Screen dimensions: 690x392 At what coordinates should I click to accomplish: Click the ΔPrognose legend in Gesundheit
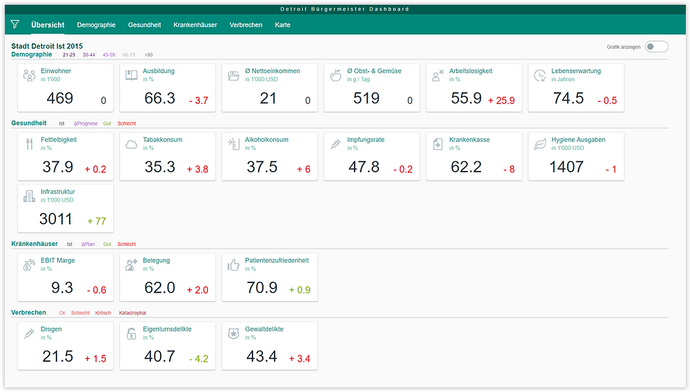86,123
